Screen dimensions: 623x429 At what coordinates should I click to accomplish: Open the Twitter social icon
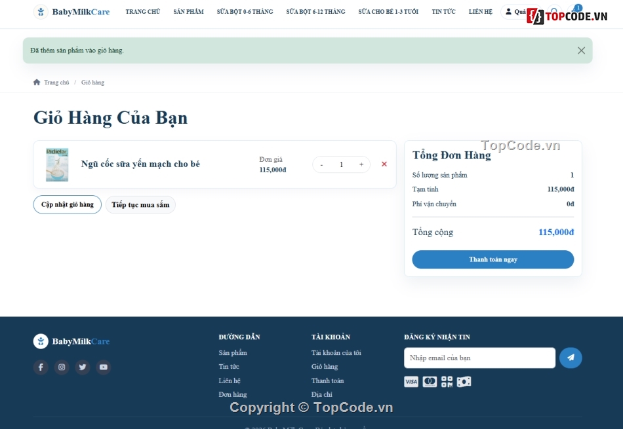tap(83, 367)
